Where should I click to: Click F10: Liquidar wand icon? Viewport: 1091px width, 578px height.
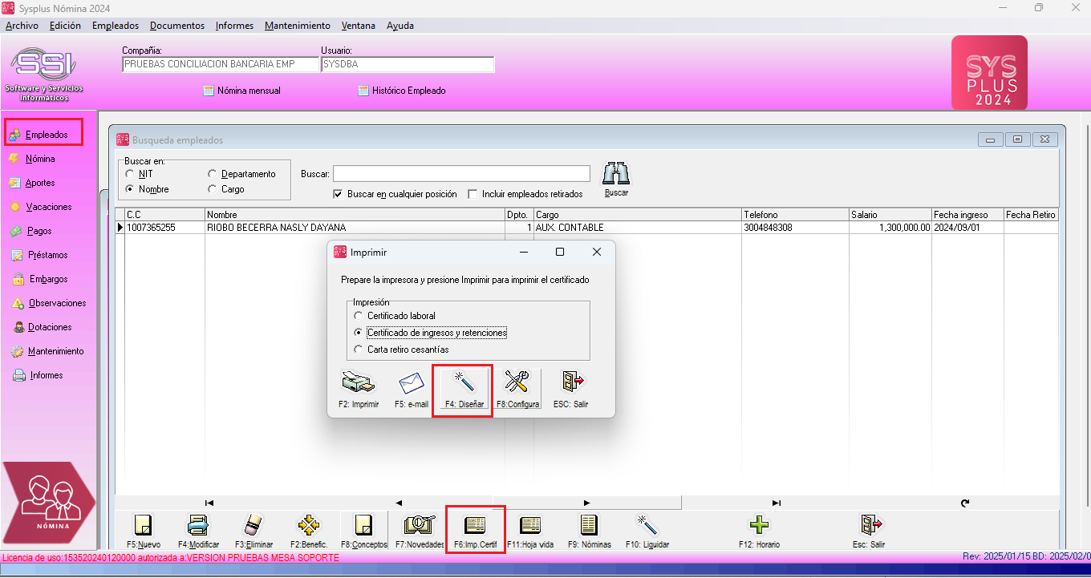click(x=647, y=531)
